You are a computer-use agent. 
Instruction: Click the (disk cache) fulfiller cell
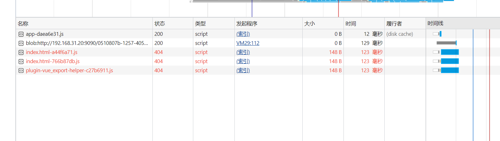click(x=399, y=34)
